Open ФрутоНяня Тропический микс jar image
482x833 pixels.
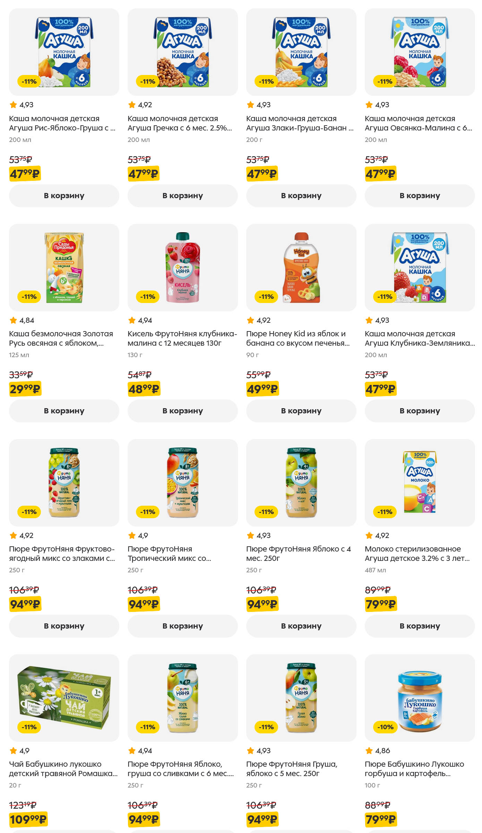[x=183, y=482]
